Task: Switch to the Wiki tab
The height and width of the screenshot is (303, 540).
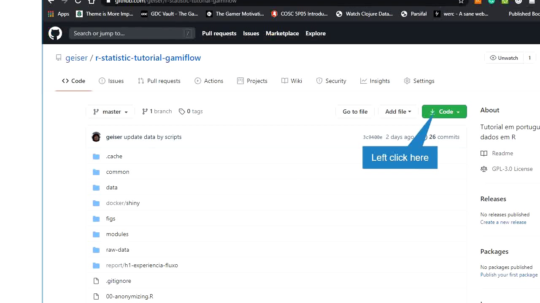Action: pos(292,81)
